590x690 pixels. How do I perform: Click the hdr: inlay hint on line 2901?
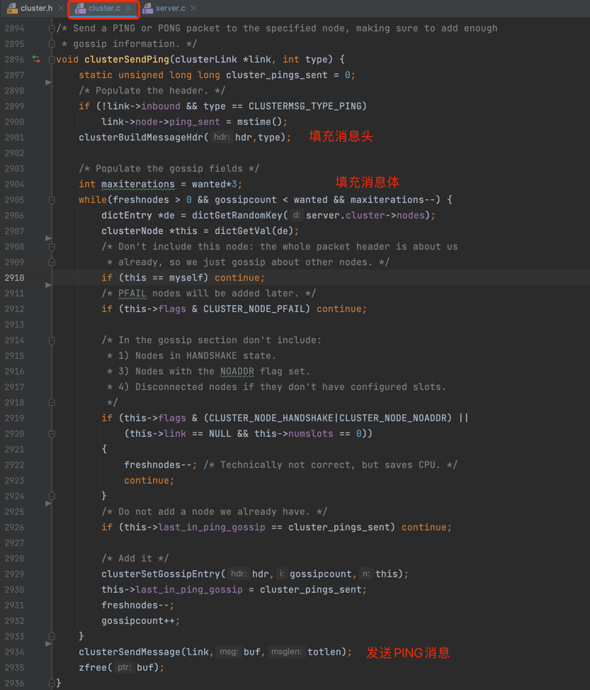(x=221, y=138)
